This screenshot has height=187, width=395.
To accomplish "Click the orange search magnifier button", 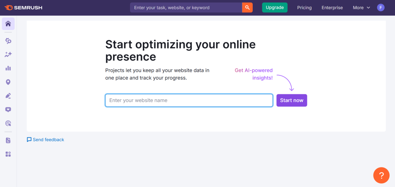I will coord(247,7).
